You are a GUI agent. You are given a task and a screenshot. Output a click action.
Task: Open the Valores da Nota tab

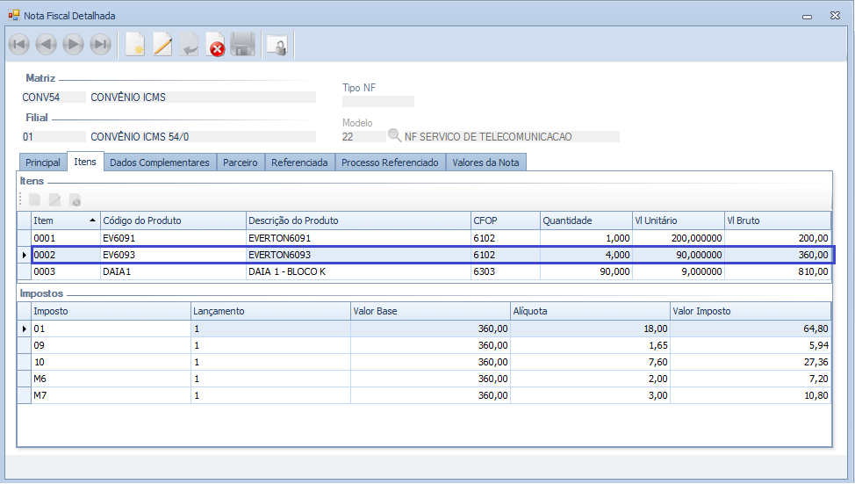485,163
